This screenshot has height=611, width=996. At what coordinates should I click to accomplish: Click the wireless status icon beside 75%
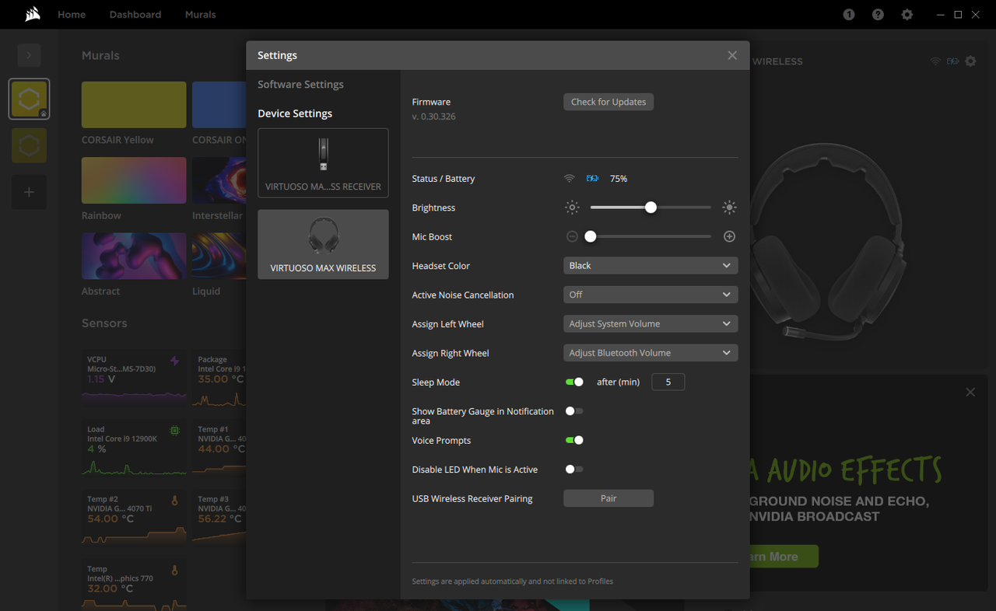tap(570, 179)
